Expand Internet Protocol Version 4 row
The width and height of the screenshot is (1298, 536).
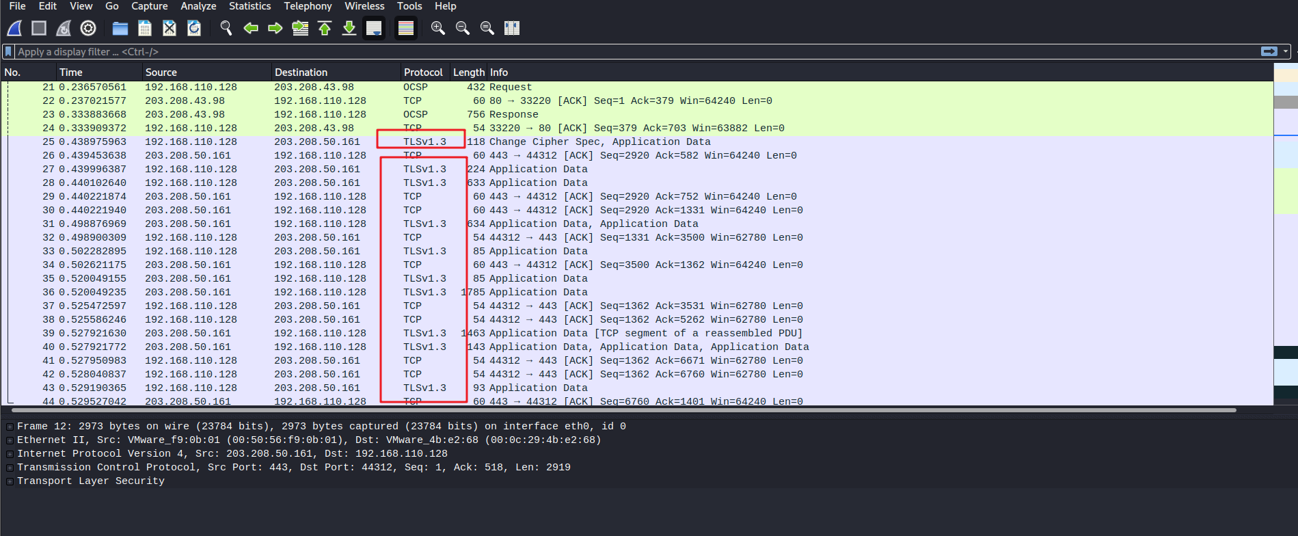coord(10,454)
